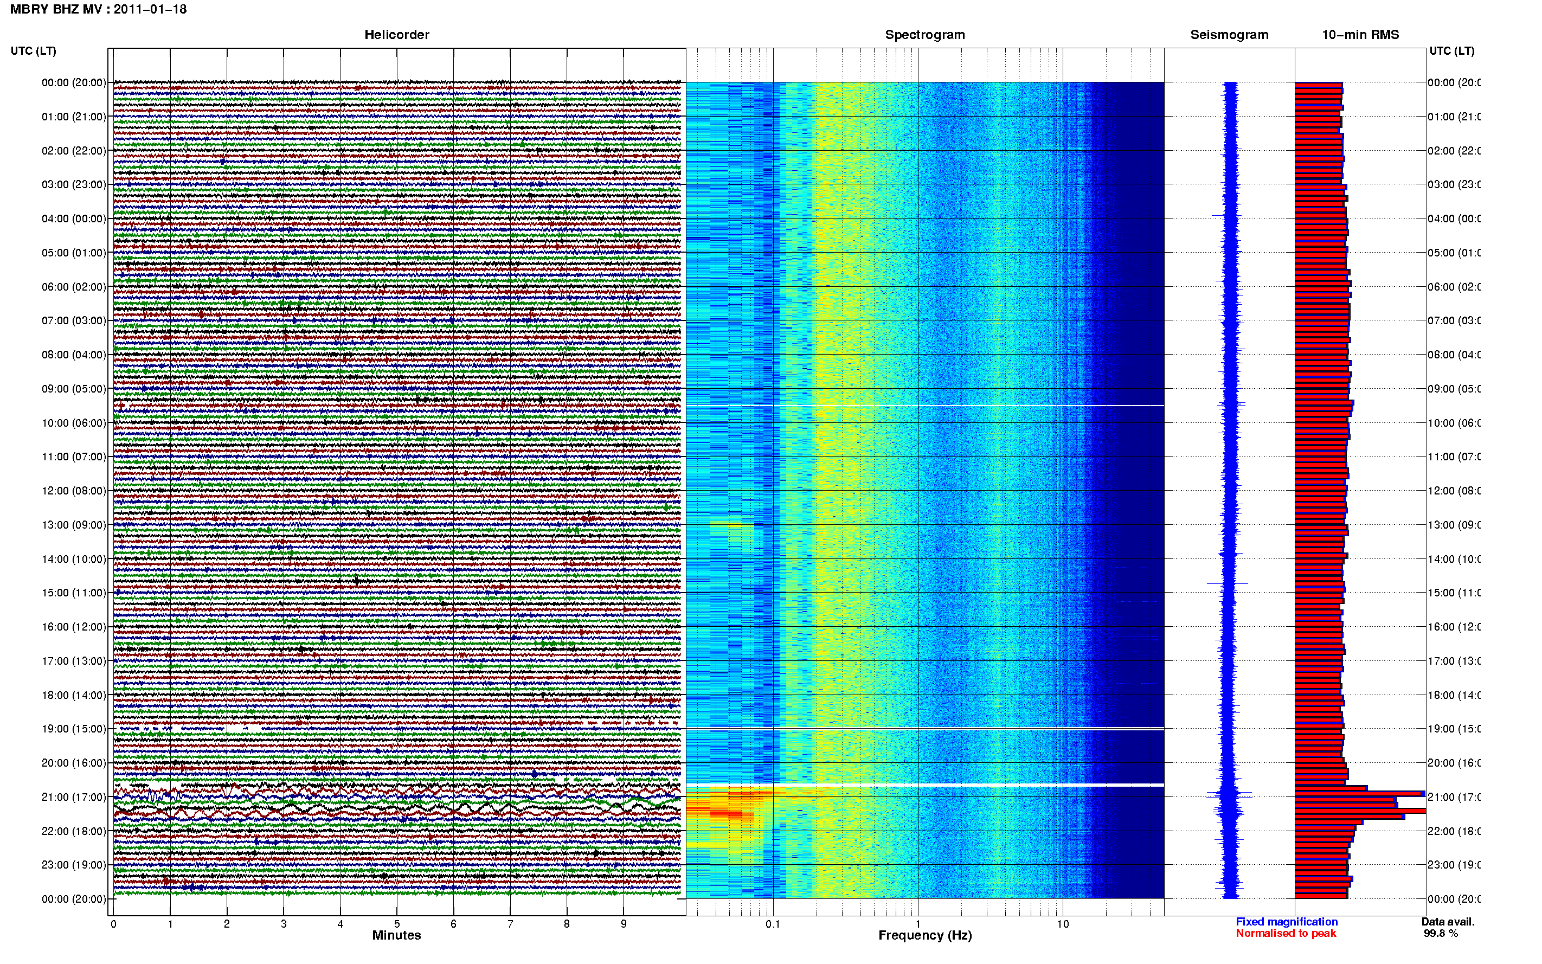The width and height of the screenshot is (1542, 964).
Task: Click left axis label '14:00 (10:00)'
Action: coord(74,559)
